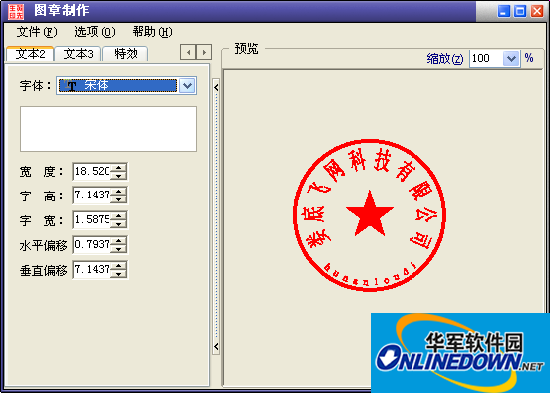This screenshot has width=550, height=393.
Task: Open the 选项(O) menu
Action: point(95,32)
